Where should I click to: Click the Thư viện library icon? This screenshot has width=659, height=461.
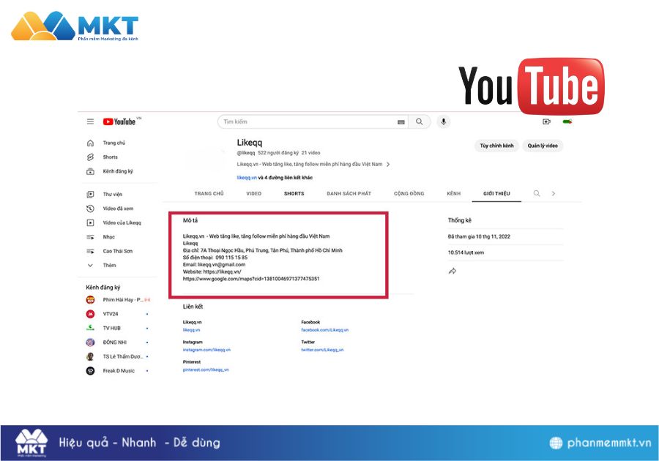[90, 195]
